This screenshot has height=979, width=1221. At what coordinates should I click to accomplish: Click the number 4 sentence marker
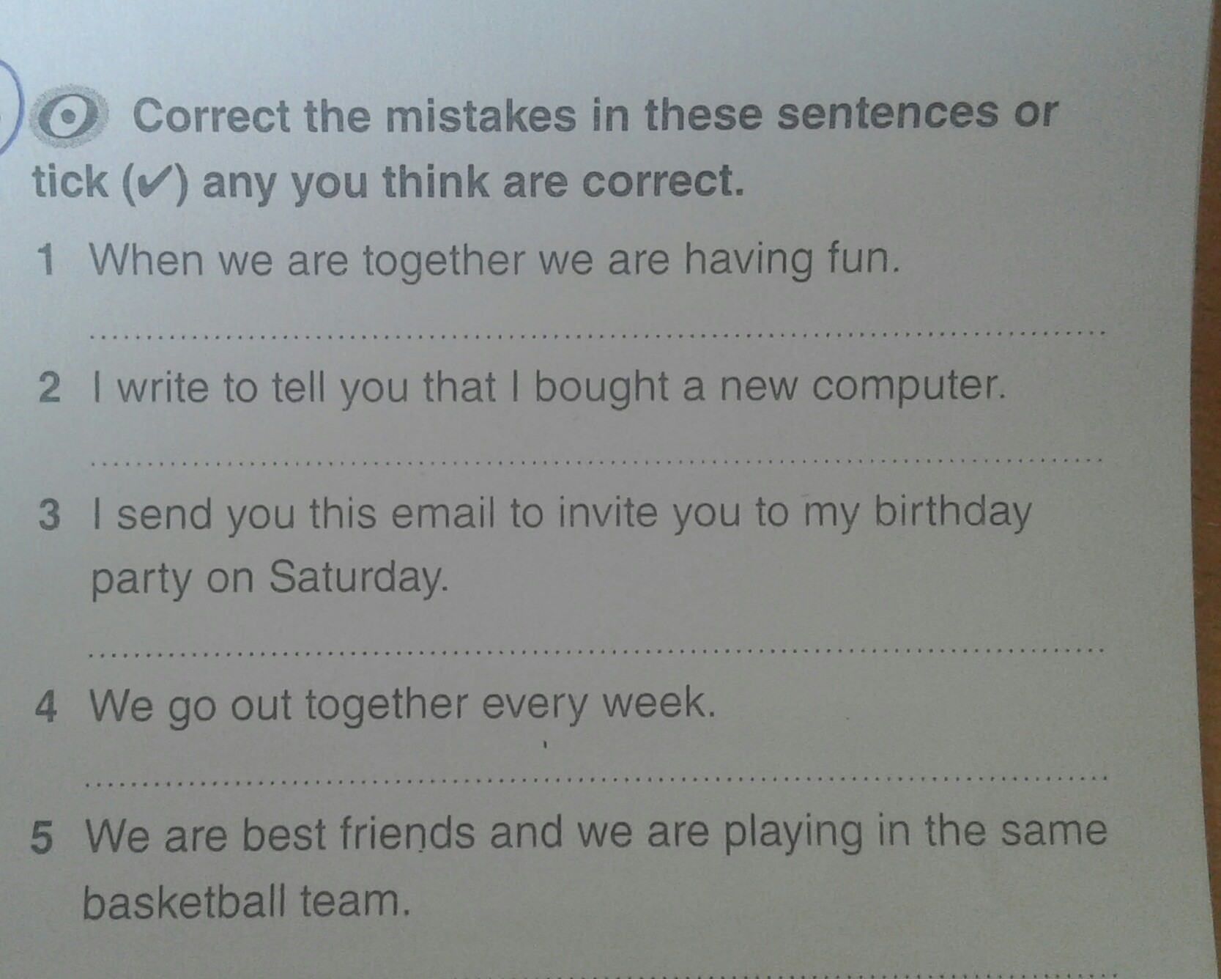(45, 706)
